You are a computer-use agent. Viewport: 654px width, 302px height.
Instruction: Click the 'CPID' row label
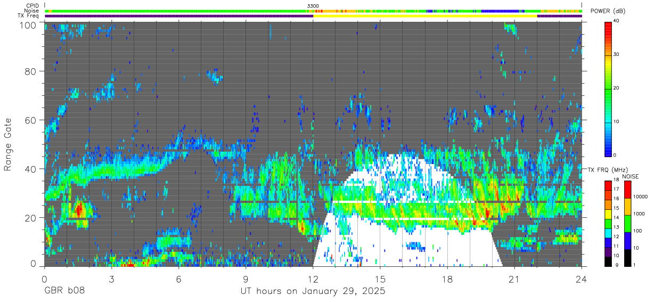click(32, 6)
